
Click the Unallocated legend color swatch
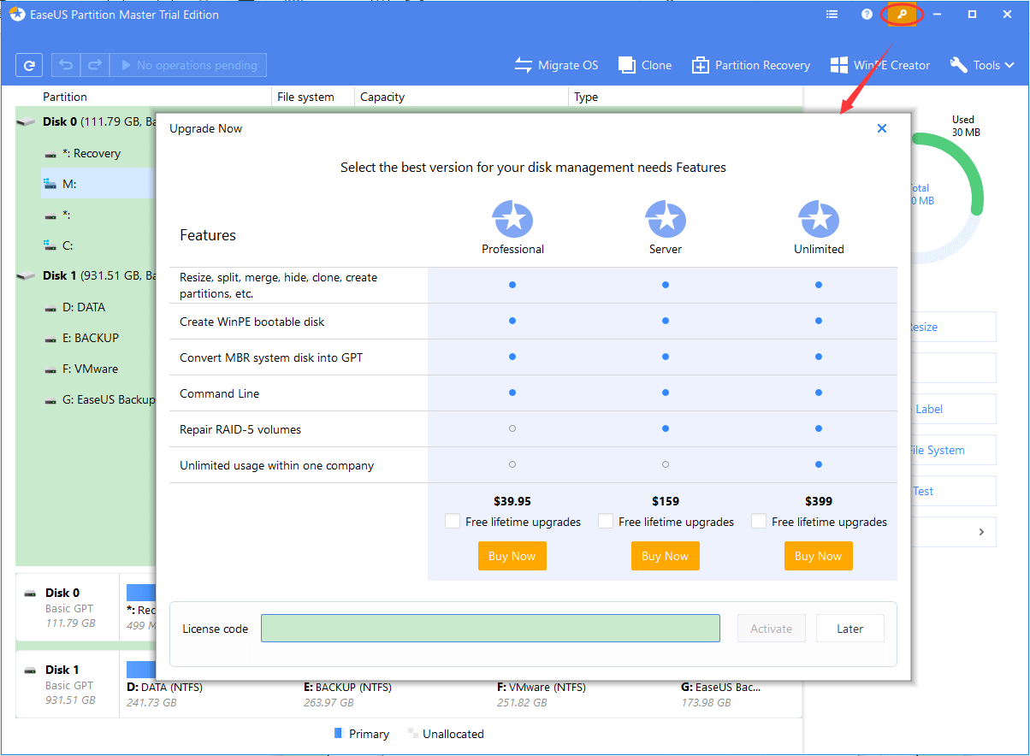click(413, 733)
